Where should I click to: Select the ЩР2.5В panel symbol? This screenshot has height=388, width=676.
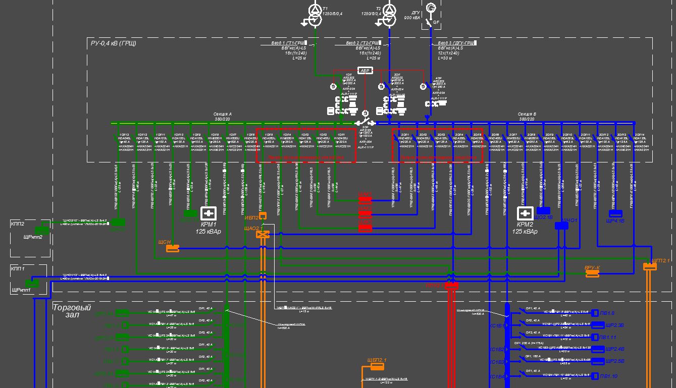click(597, 361)
